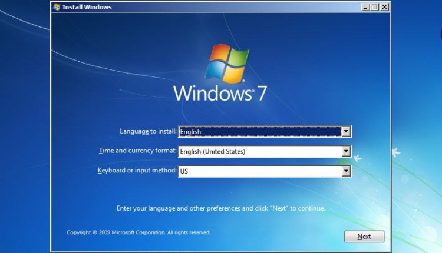Click the 'Time and currency format:' label
442x253 pixels.
tap(137, 151)
